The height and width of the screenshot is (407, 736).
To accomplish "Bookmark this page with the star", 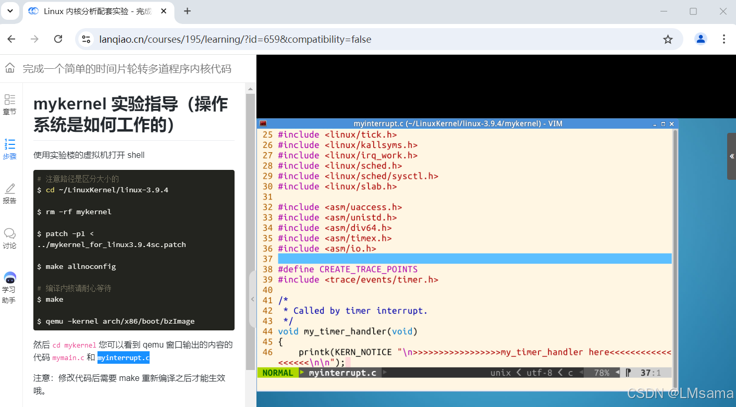I will (x=668, y=39).
